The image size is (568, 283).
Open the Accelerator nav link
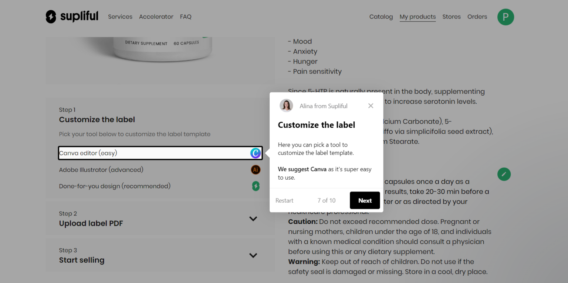156,17
